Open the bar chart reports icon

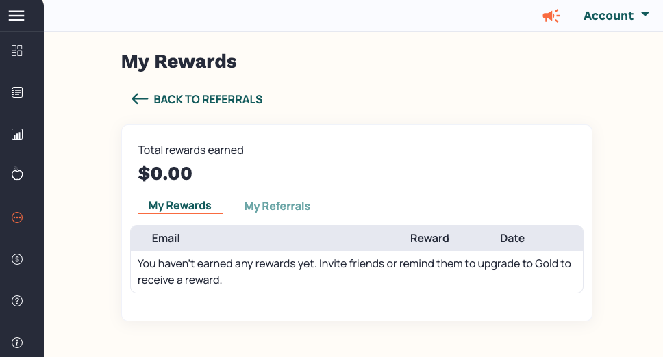tap(17, 134)
